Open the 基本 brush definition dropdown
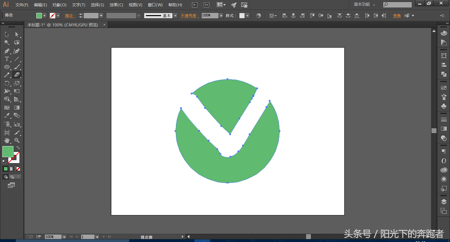Screen dimensions: 450x242 click(175, 16)
